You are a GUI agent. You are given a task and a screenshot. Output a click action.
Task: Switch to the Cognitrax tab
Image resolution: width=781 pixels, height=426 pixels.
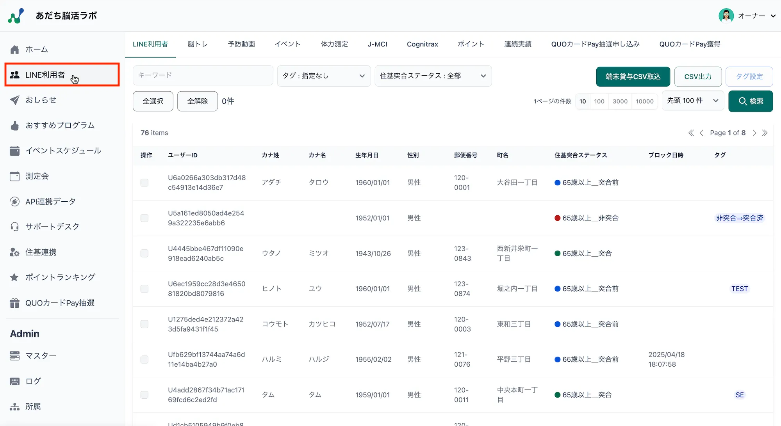coord(422,44)
